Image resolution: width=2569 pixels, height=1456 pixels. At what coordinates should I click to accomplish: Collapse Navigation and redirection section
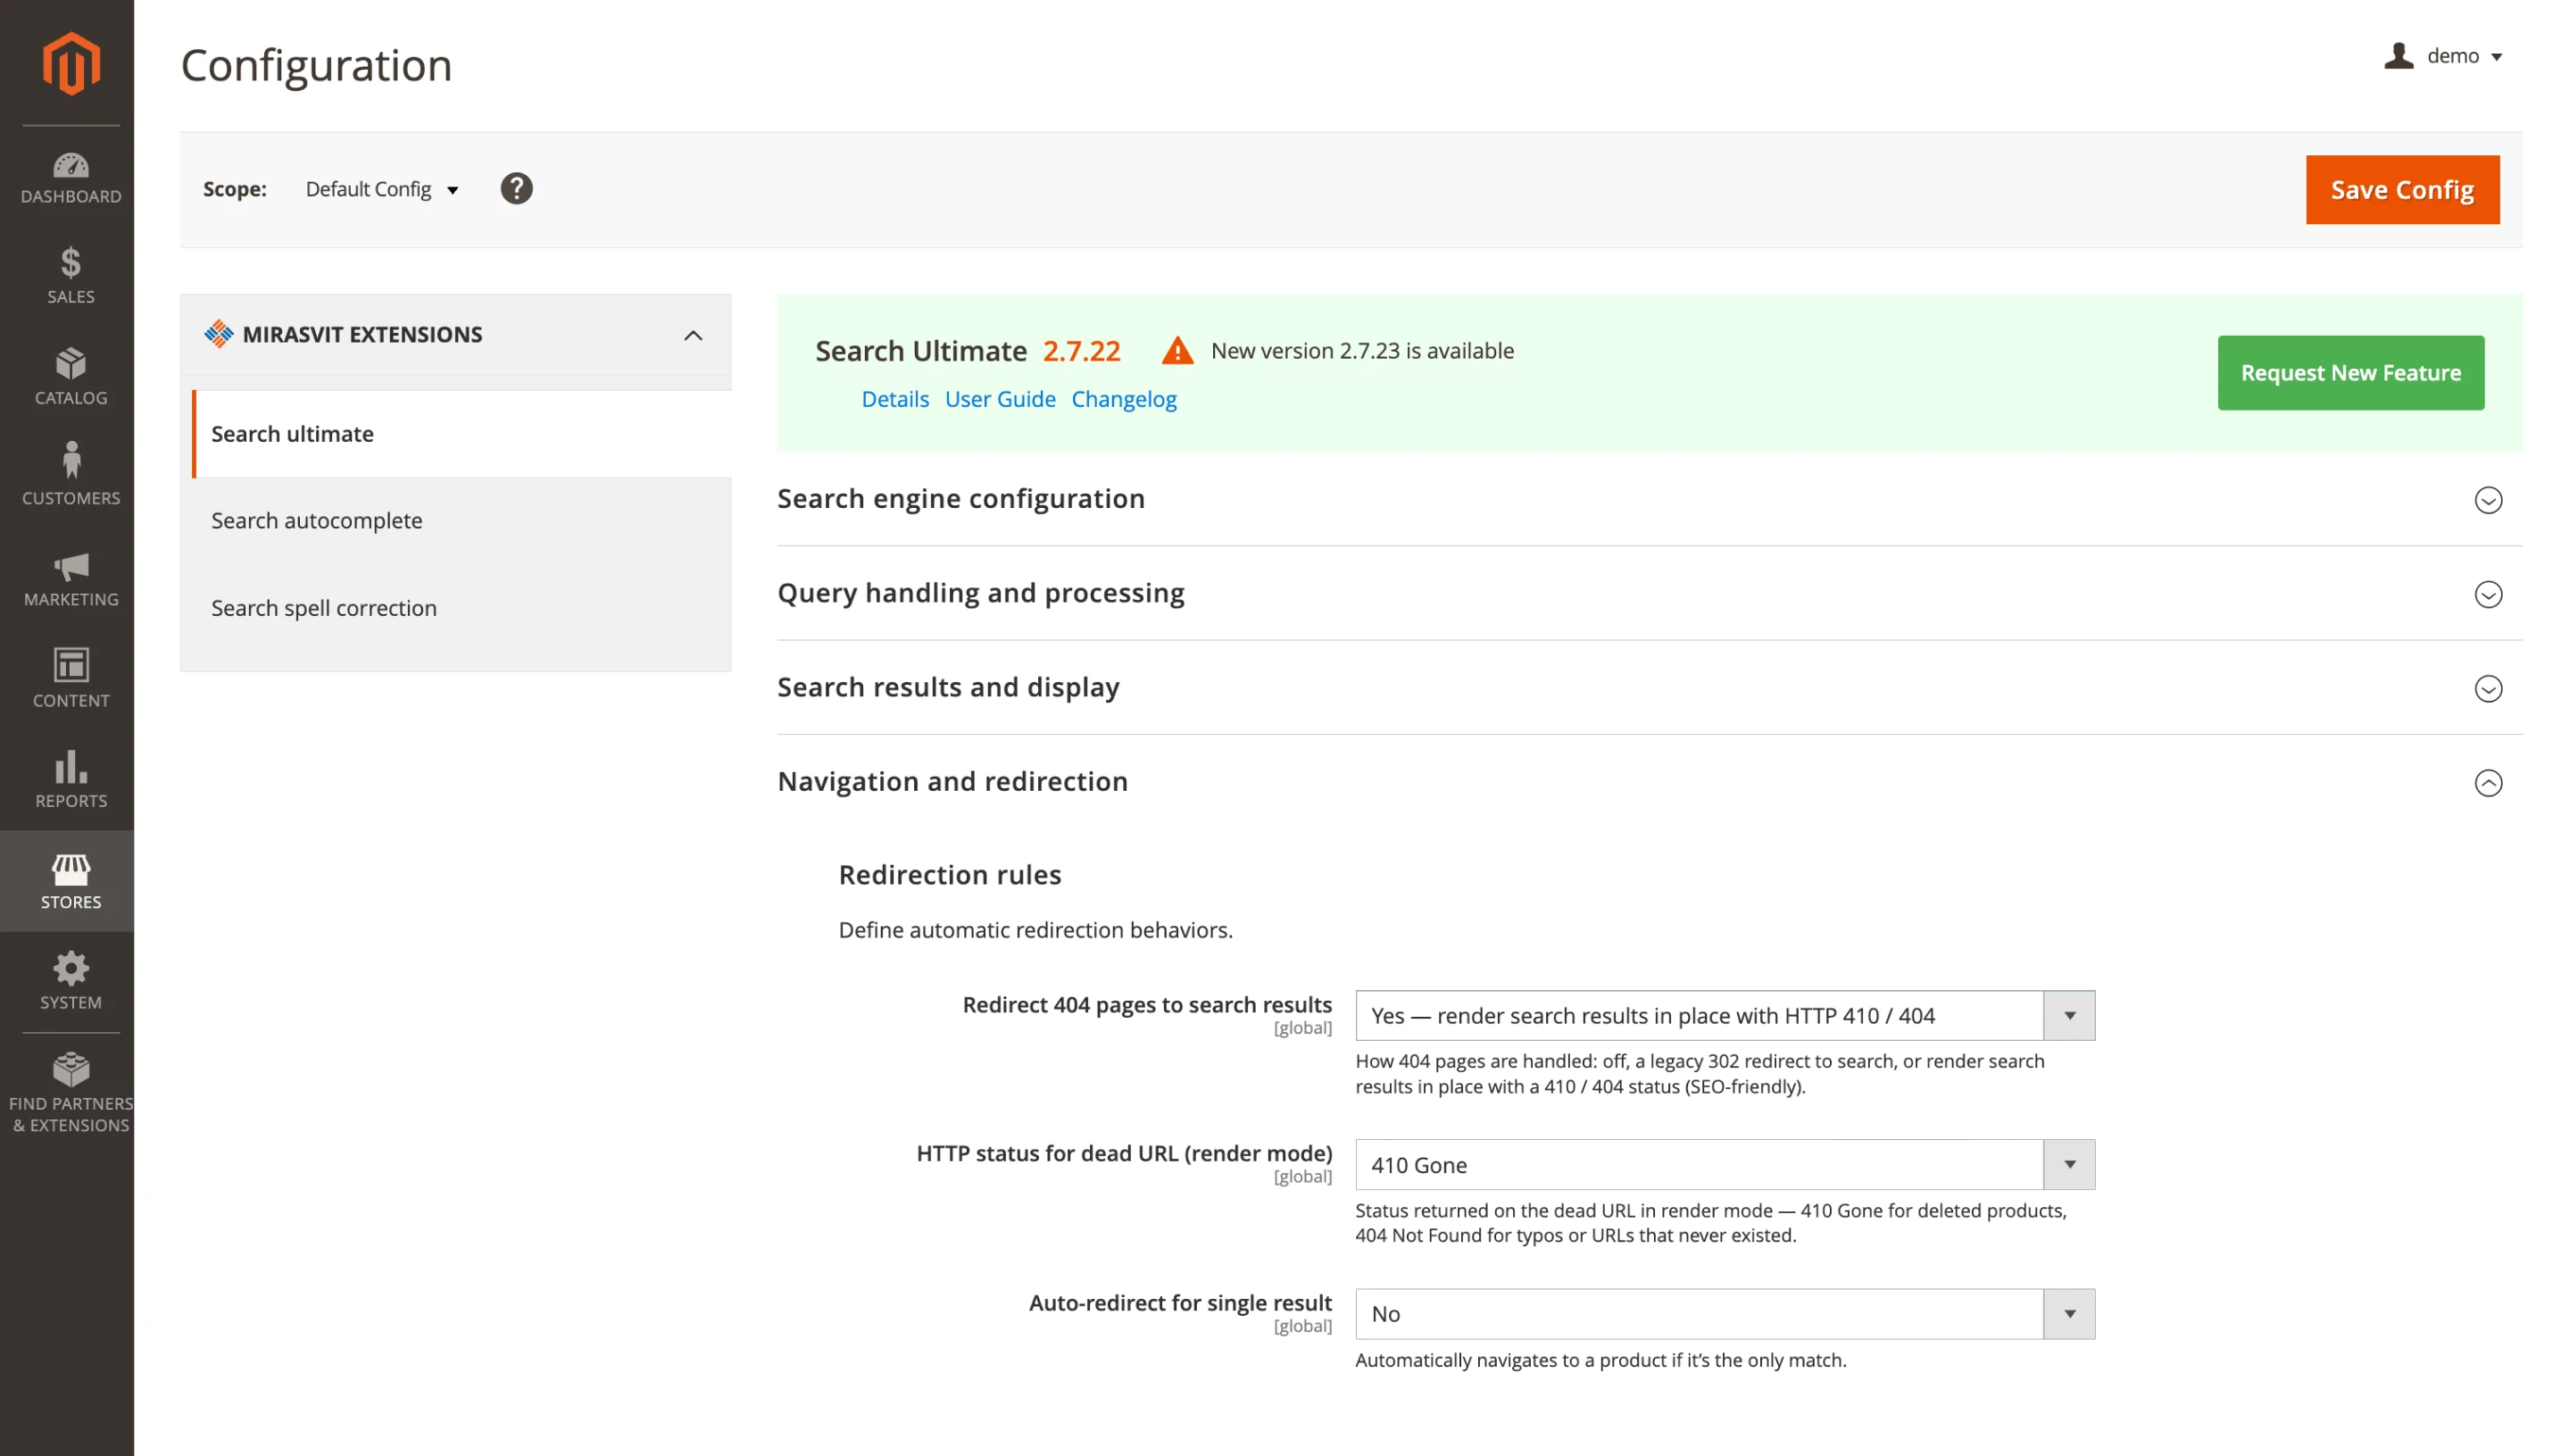tap(2487, 782)
